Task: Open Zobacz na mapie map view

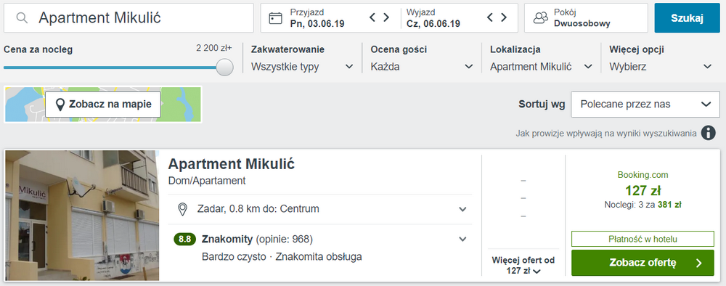Action: [x=103, y=104]
